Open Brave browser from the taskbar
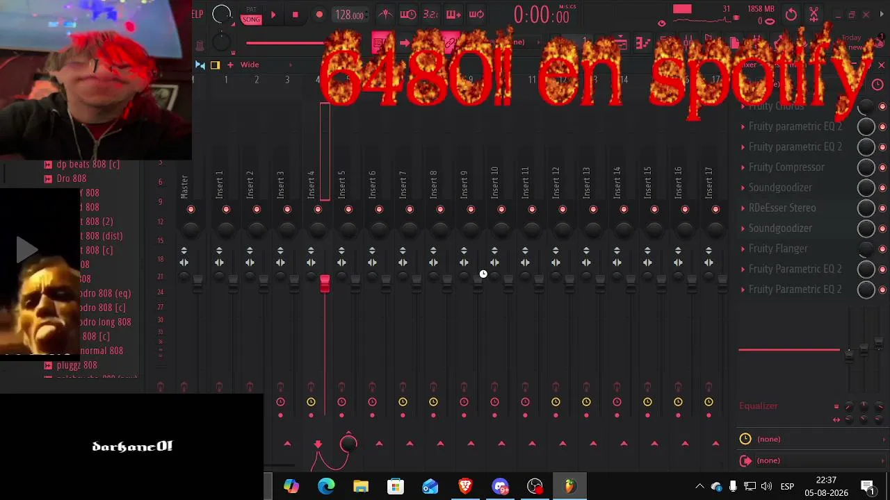The image size is (890, 500). [465, 486]
